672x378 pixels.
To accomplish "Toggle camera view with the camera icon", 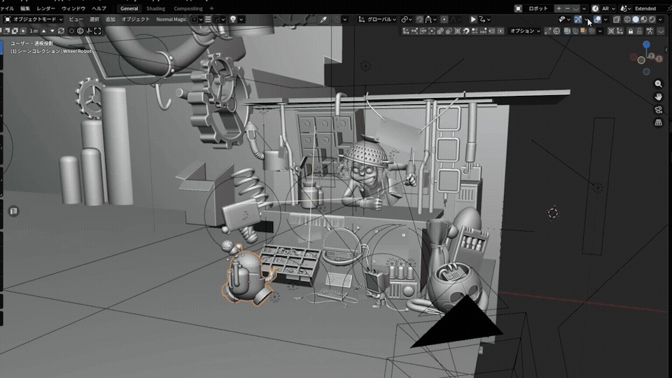I will tap(658, 110).
